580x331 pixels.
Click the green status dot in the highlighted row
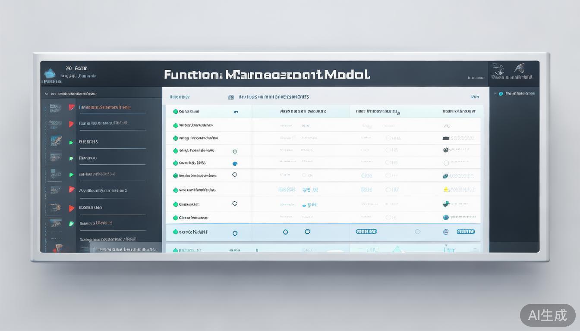(175, 232)
